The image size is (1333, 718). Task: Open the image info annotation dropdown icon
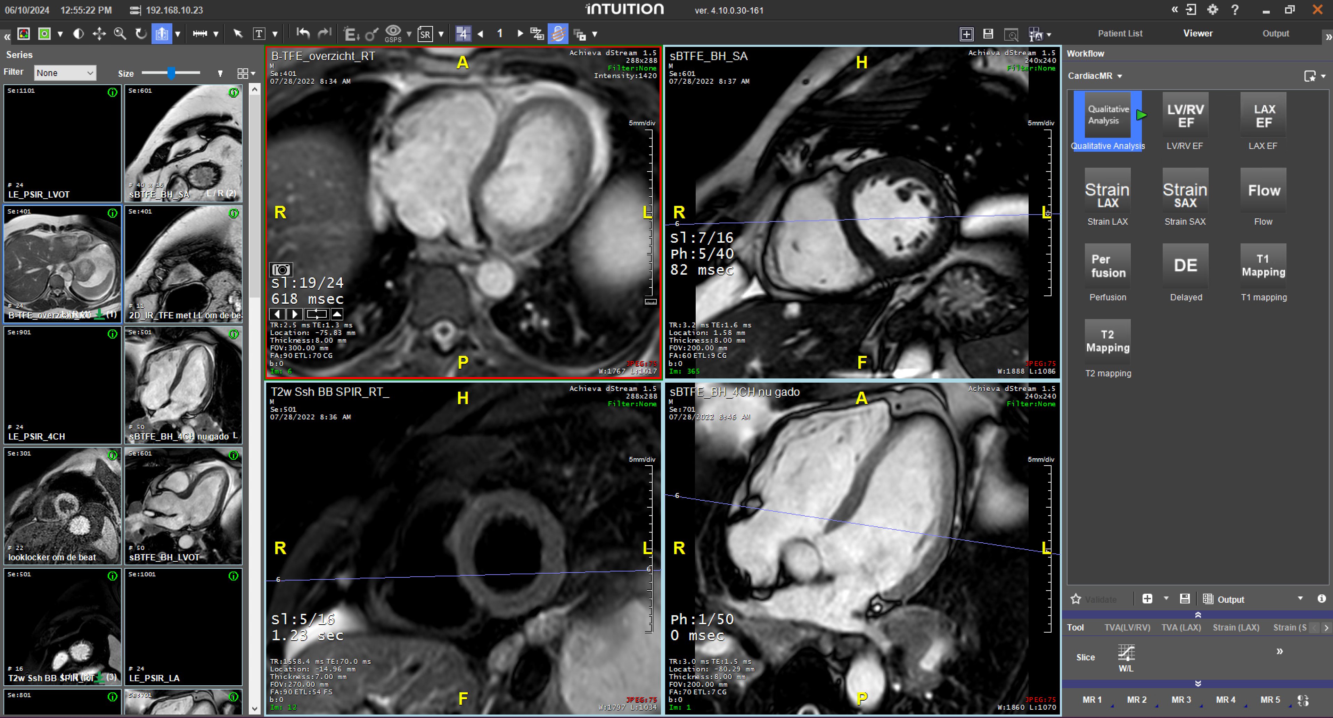(1040, 34)
